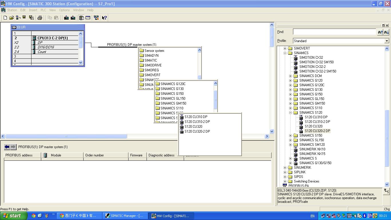The image size is (391, 220).
Task: Click Download to Module toolbar icon
Action: [x=66, y=18]
